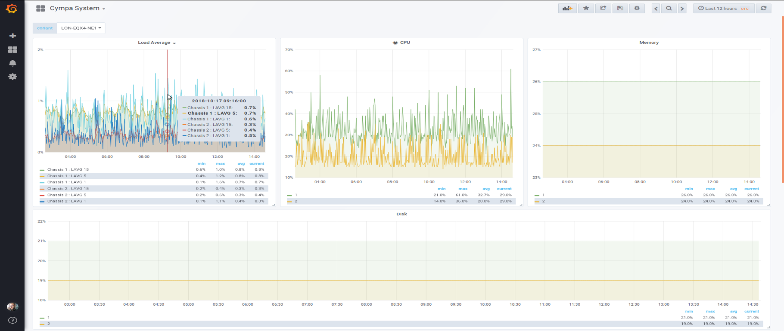The height and width of the screenshot is (331, 784).
Task: Toggle Chassis 1 : LAVG 1 series
Action: point(66,182)
